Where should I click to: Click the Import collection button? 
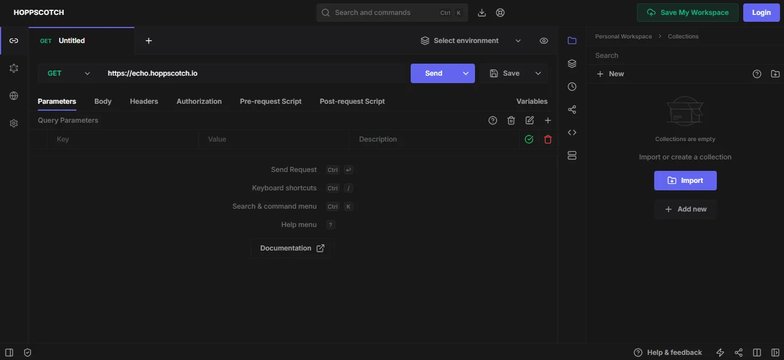[685, 181]
